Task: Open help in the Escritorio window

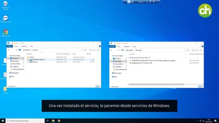Action: click(x=100, y=46)
